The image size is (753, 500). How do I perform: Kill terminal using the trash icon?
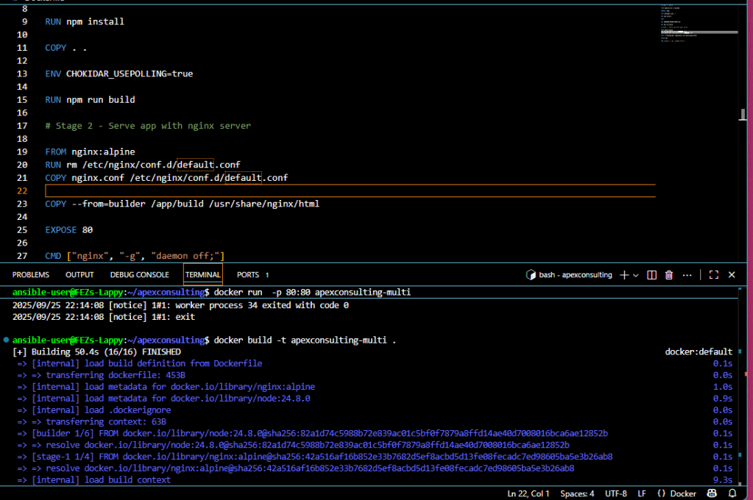(669, 275)
